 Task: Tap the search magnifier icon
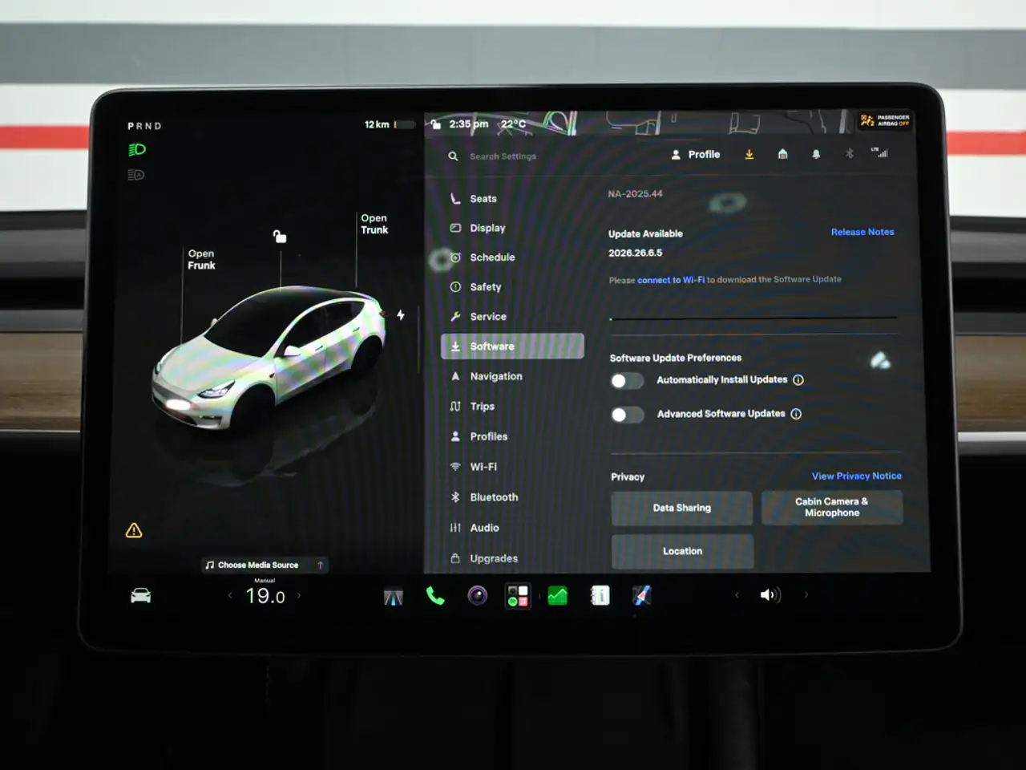tap(453, 156)
